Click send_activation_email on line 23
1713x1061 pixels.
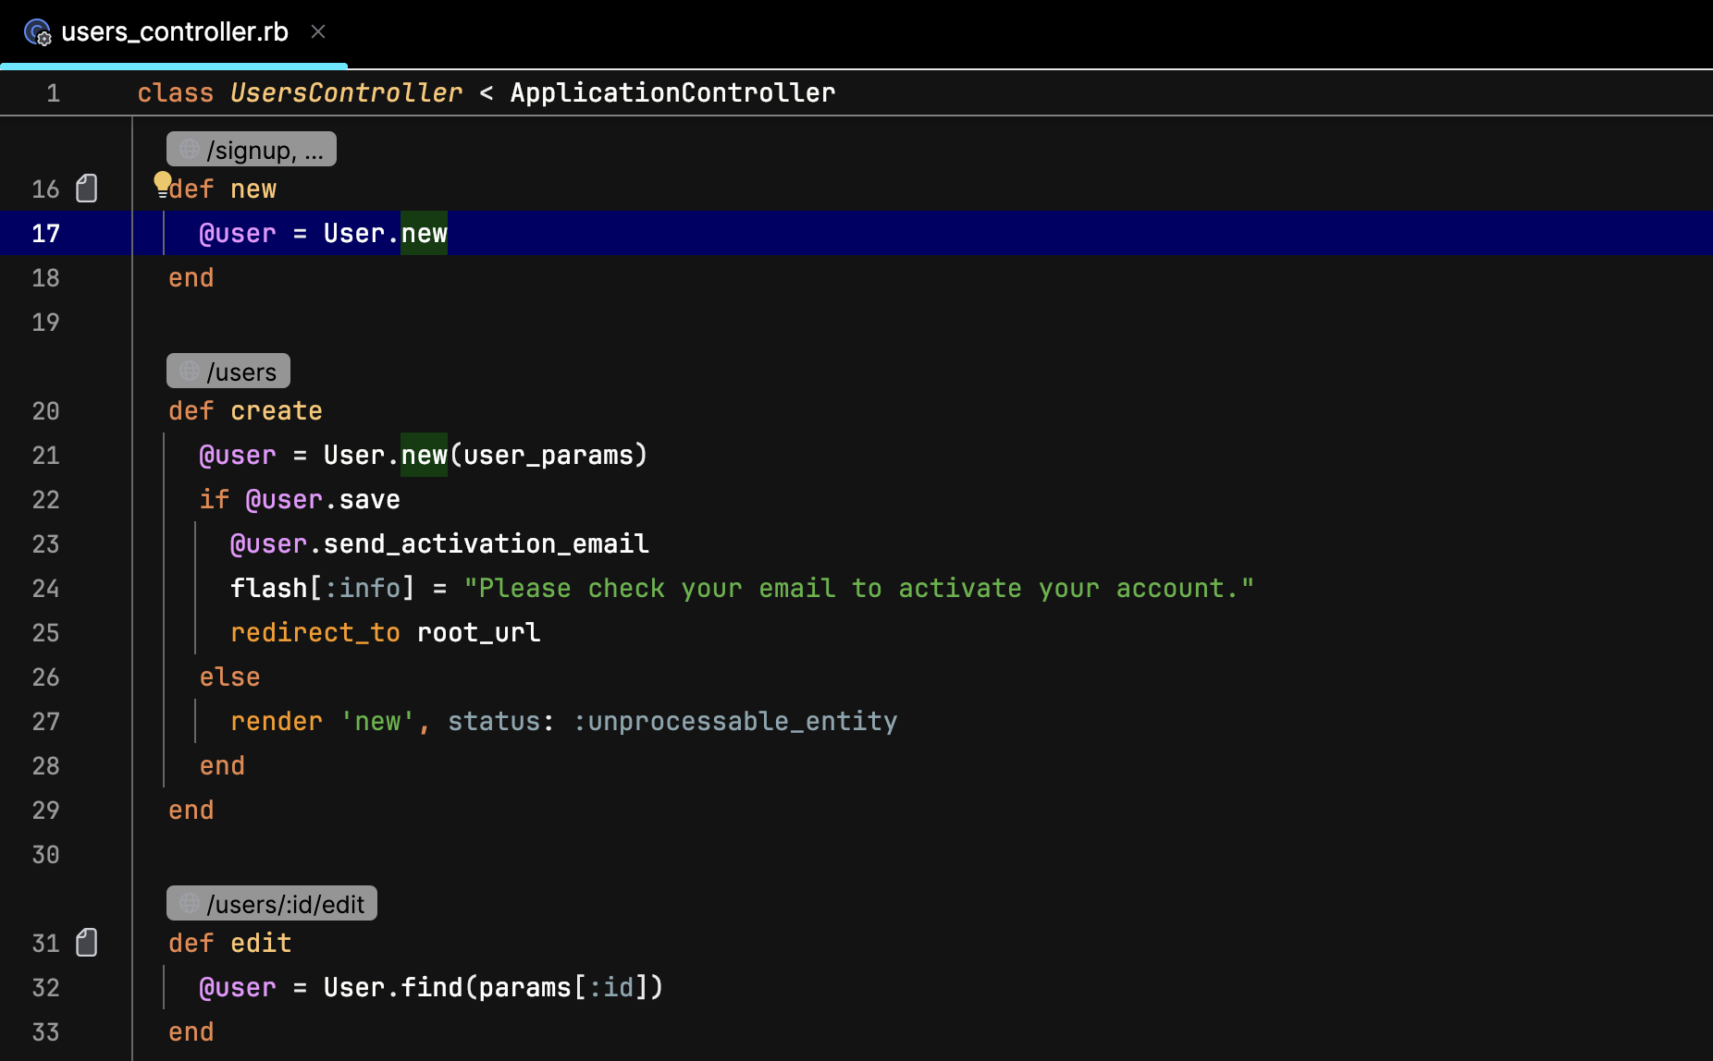click(x=485, y=543)
